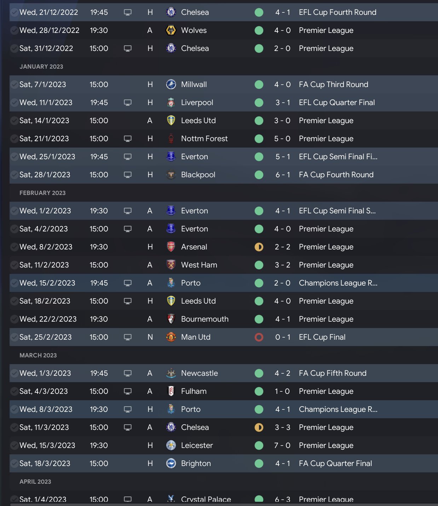
Task: Open the 7 - 0 Leicester result
Action: coord(282,445)
